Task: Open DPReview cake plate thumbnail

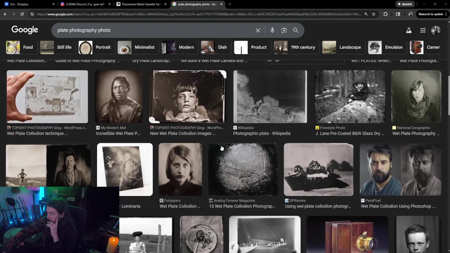Action: click(319, 169)
